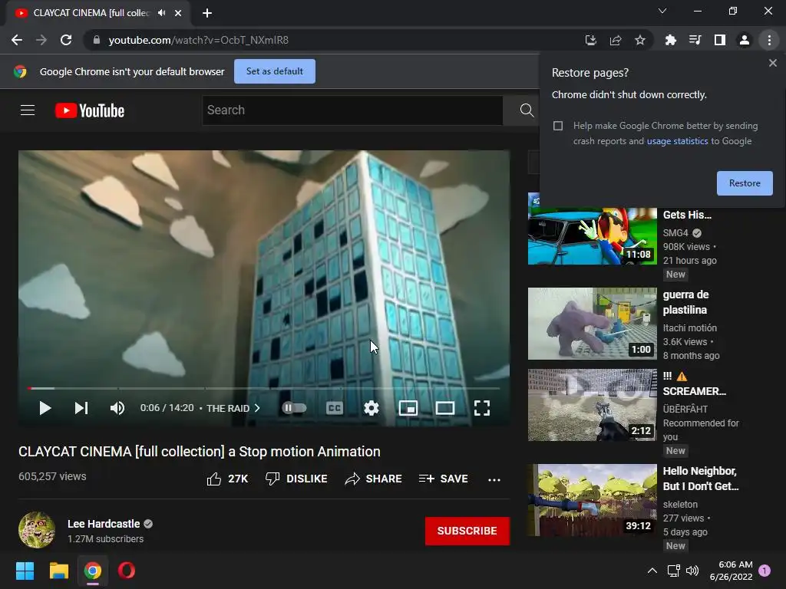
Task: Like the video with thumbs up
Action: [x=227, y=479]
